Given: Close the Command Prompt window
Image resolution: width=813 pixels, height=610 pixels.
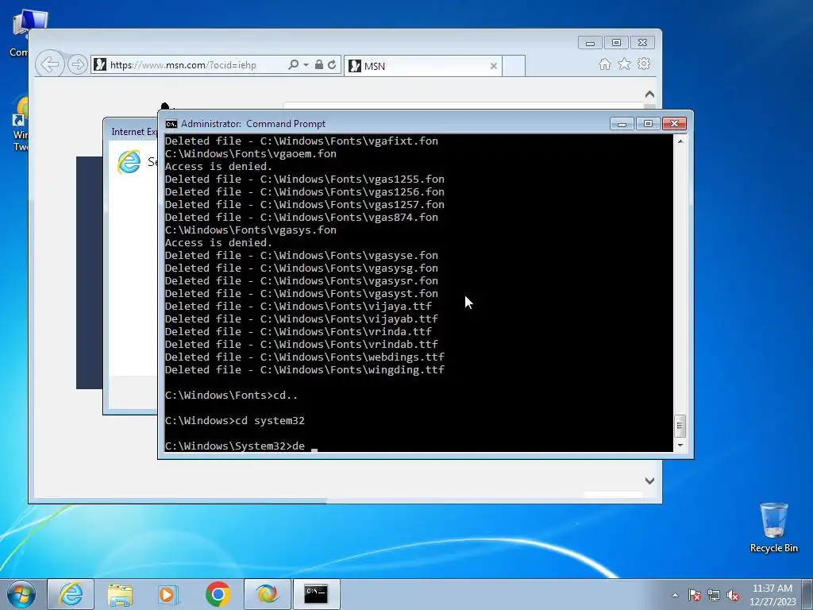Looking at the screenshot, I should [x=674, y=123].
